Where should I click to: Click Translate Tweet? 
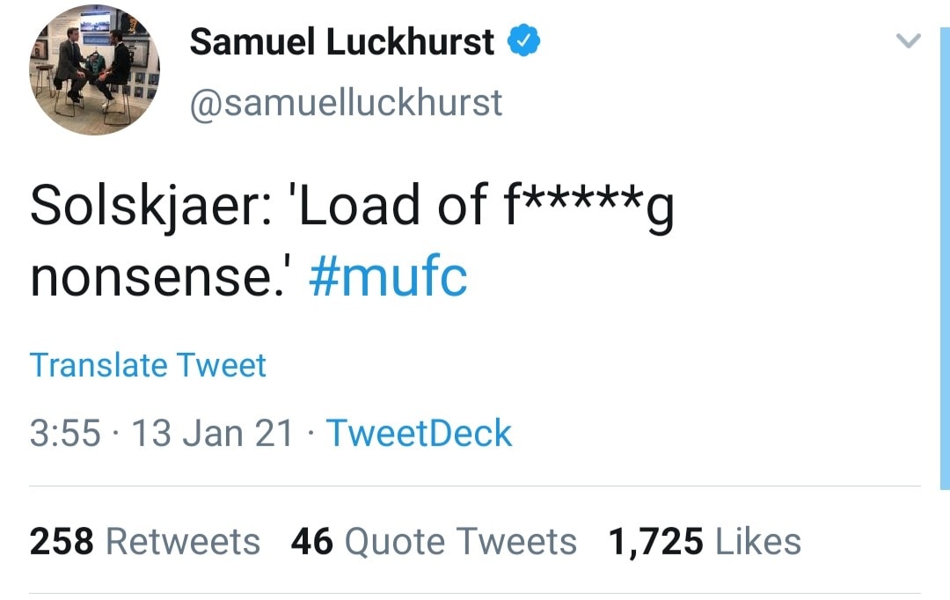[x=148, y=364]
